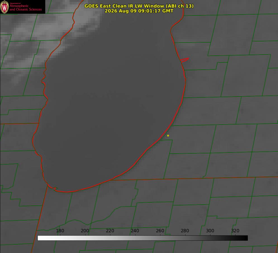
Task: Click the 260 colorbar label
Action: pos(160,231)
